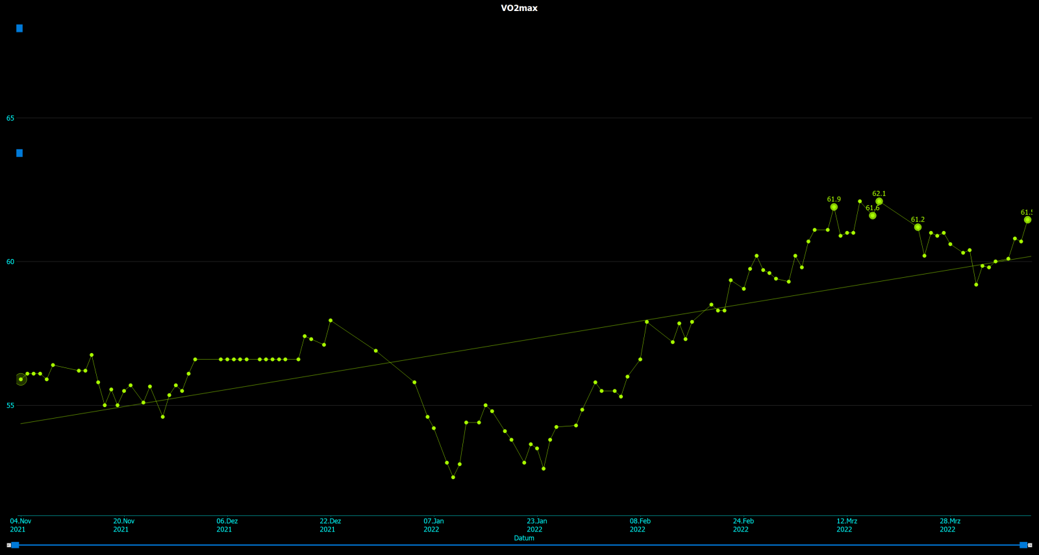Viewport: 1039px width, 555px height.
Task: Click the Datum x-axis label
Action: tap(524, 538)
